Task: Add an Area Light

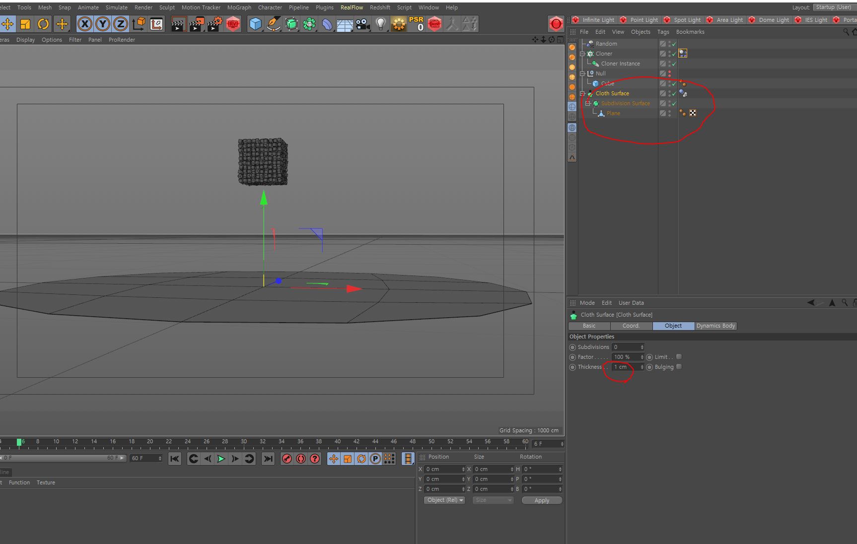Action: coord(725,20)
